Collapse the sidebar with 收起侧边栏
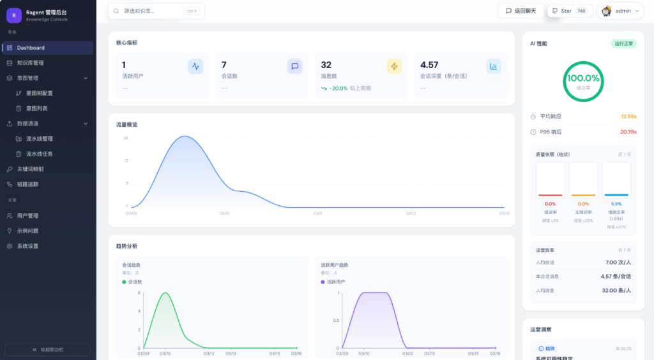 click(x=48, y=350)
